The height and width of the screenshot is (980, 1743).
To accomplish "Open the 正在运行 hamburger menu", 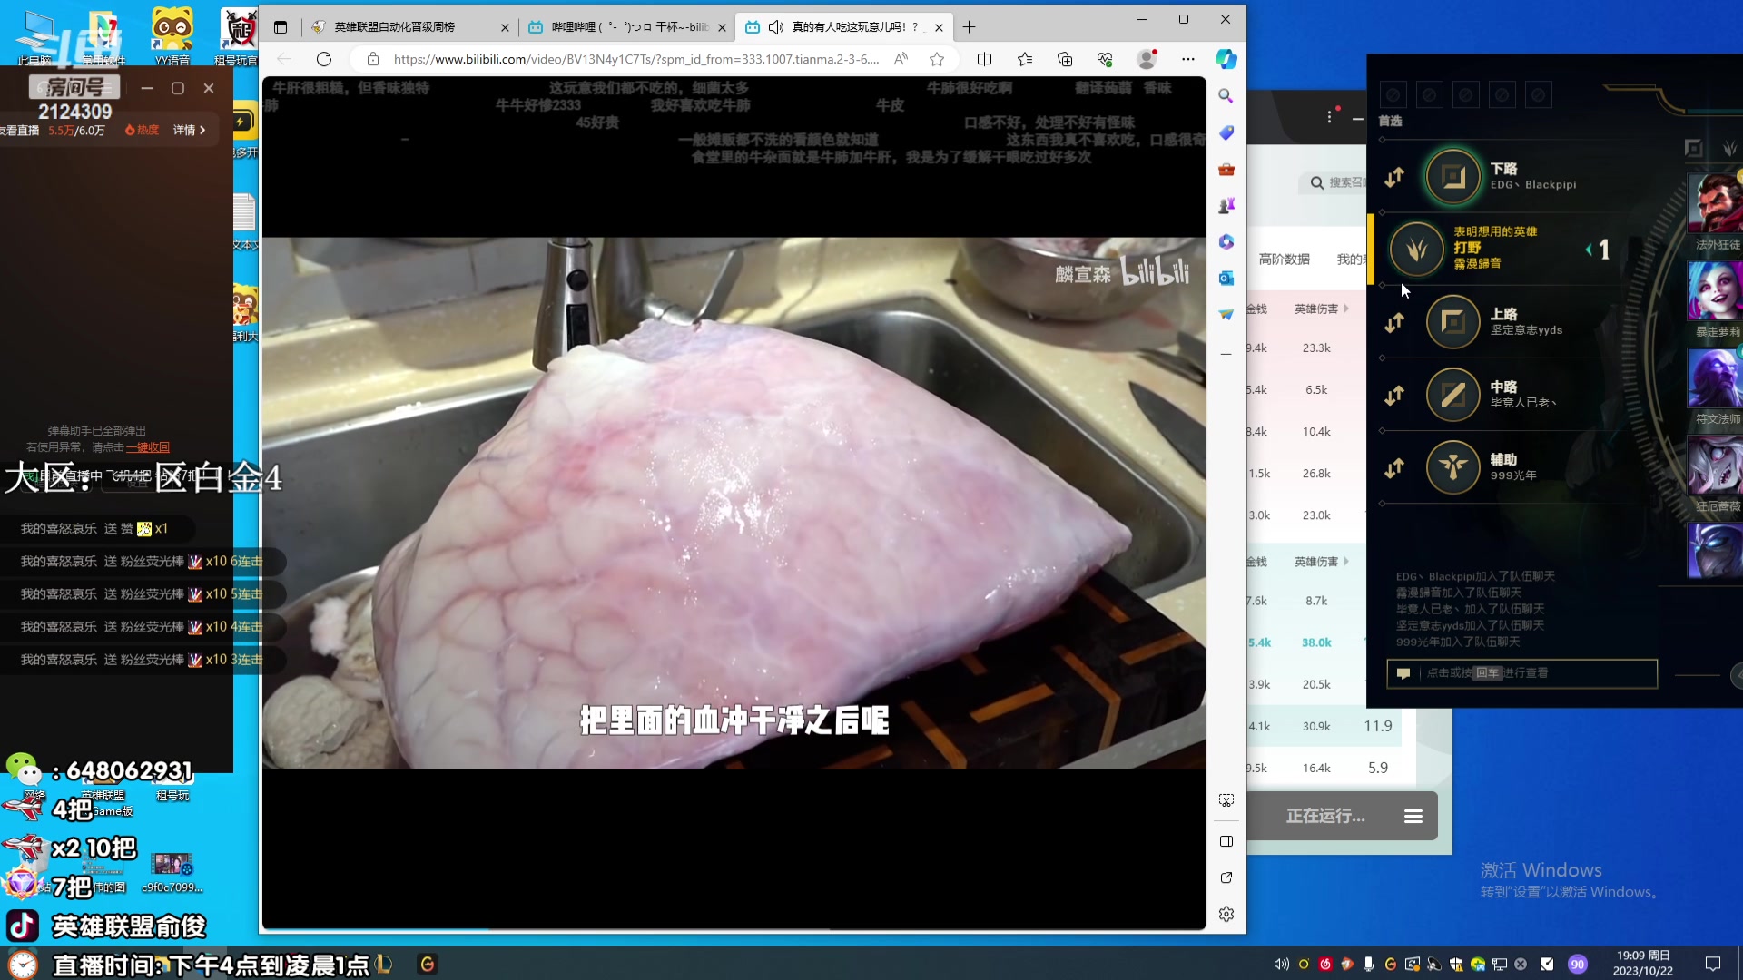I will (1413, 816).
